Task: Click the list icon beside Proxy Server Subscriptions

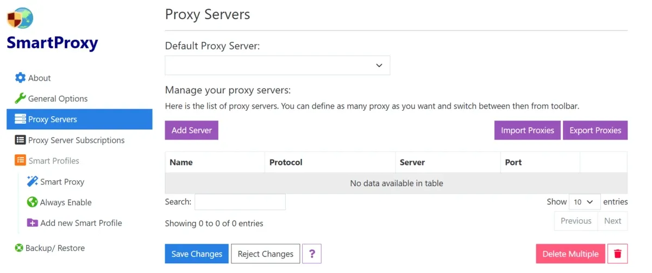Action: pyautogui.click(x=20, y=140)
